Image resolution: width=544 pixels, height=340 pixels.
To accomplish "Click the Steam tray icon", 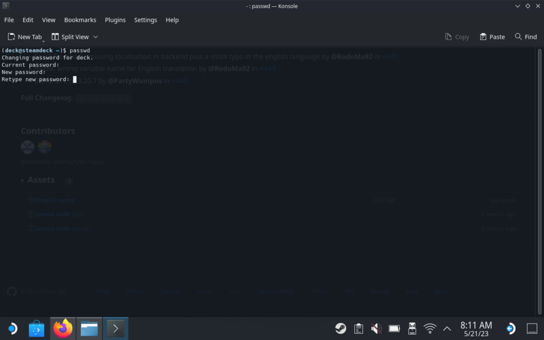I will coord(341,329).
